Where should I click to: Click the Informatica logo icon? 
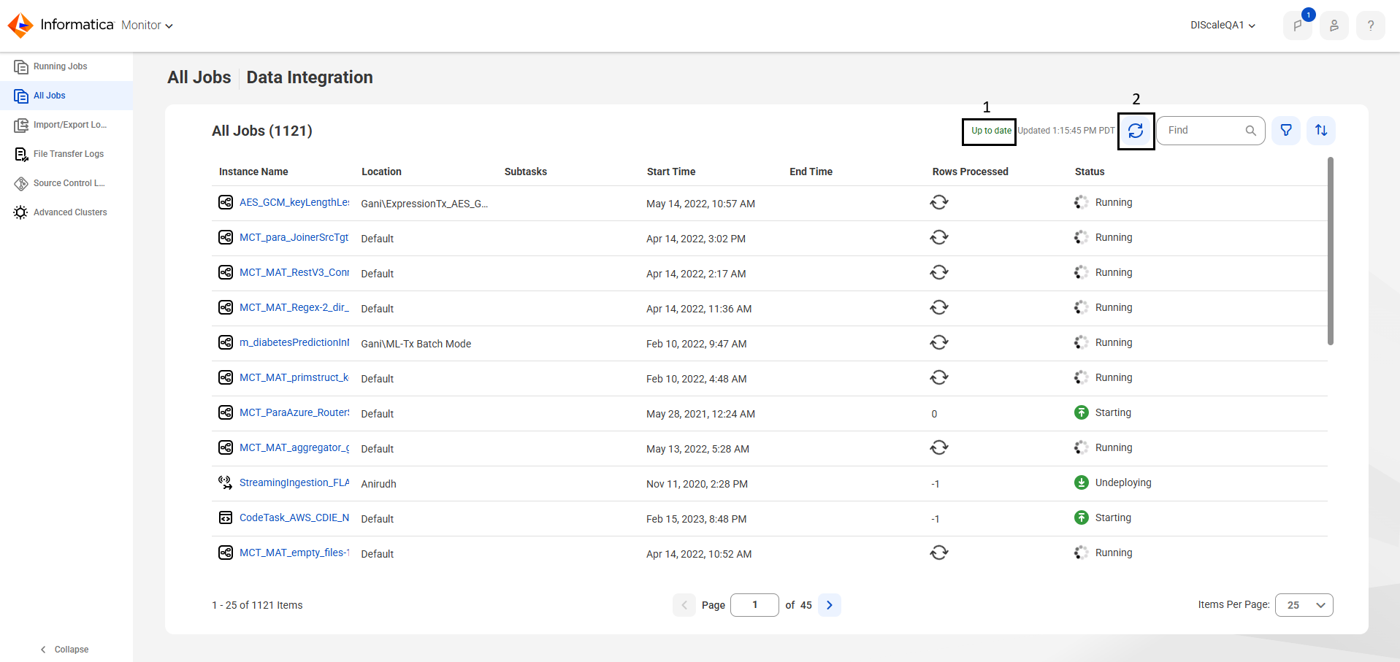20,26
